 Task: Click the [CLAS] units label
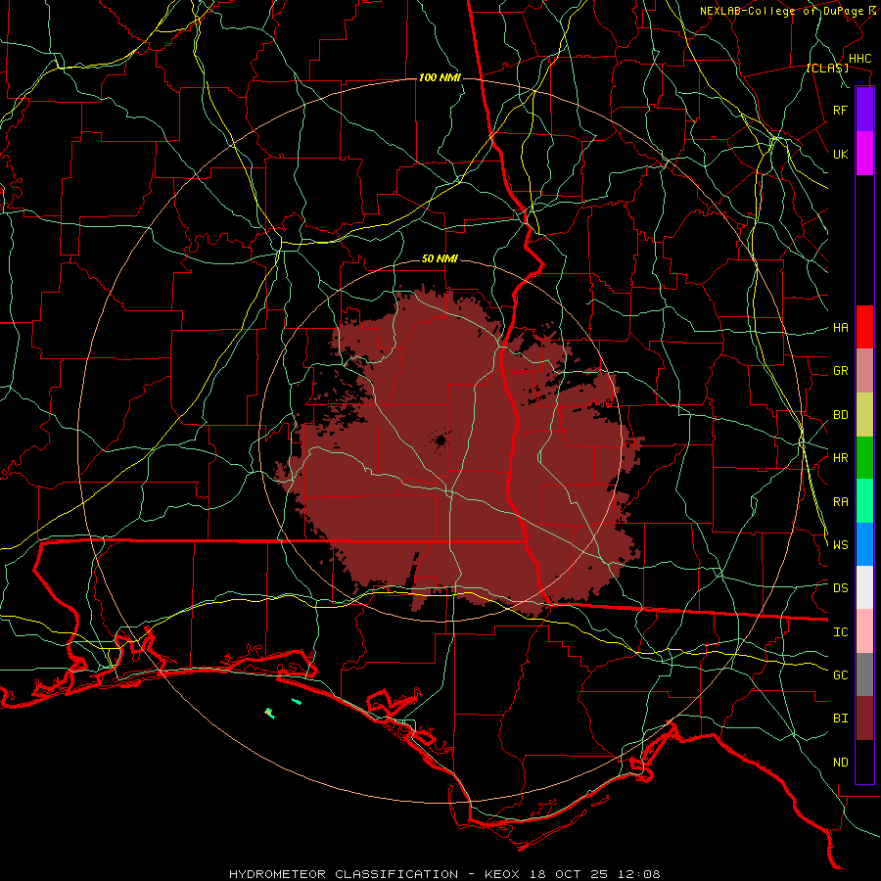tap(827, 69)
